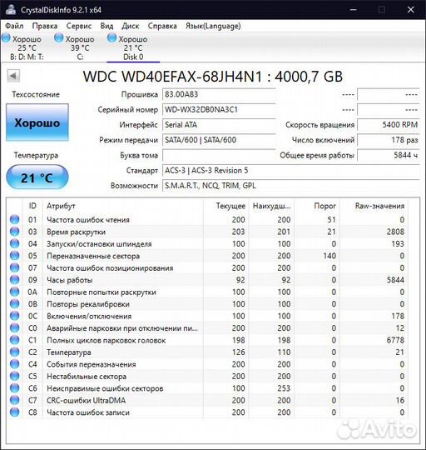Click status icon of attribute C8 row
426x450 pixels.
coord(15,412)
